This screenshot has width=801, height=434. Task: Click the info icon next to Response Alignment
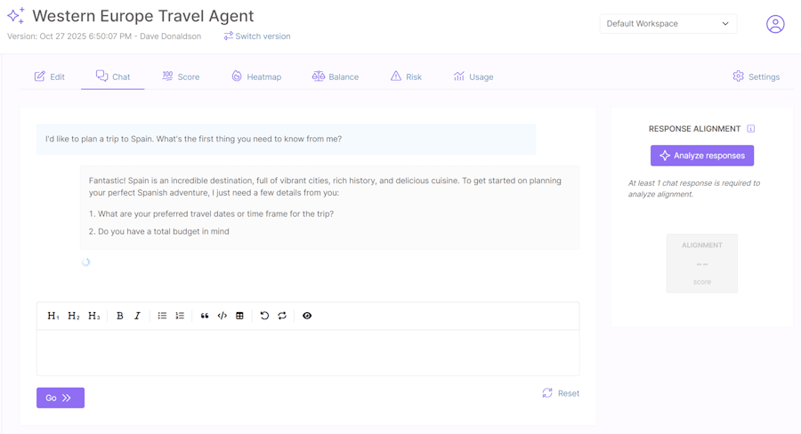pos(751,129)
